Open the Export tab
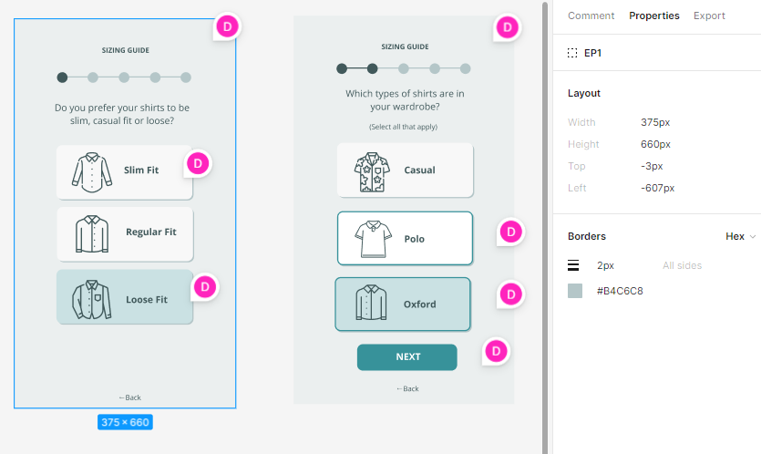761x454 pixels. pos(709,15)
